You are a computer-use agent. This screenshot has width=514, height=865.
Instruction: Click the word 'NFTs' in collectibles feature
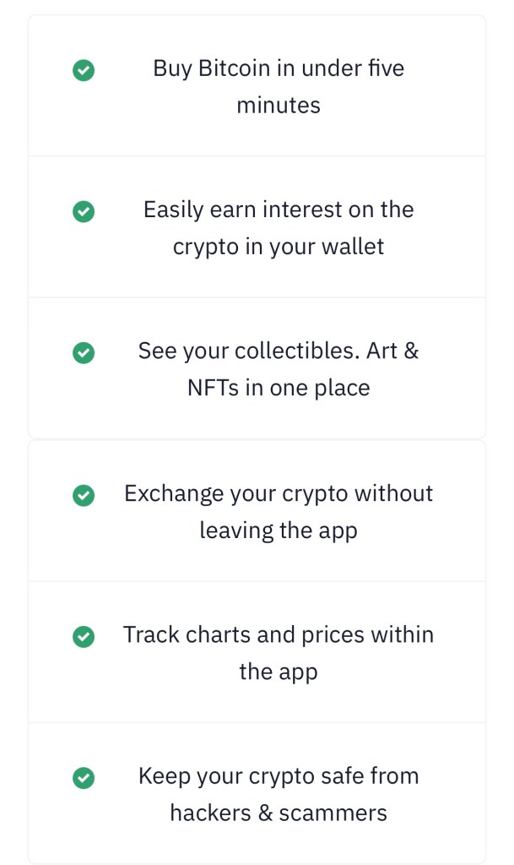tap(214, 388)
